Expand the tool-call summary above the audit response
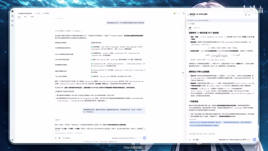Image resolution: width=268 pixels, height=151 pixels. 68,31
